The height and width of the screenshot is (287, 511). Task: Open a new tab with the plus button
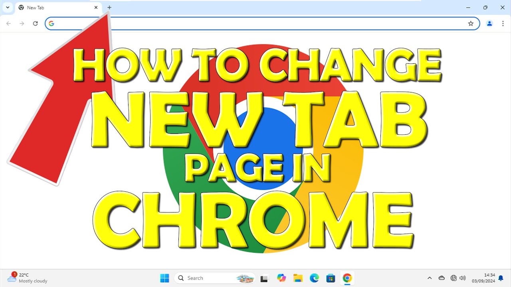tap(109, 8)
